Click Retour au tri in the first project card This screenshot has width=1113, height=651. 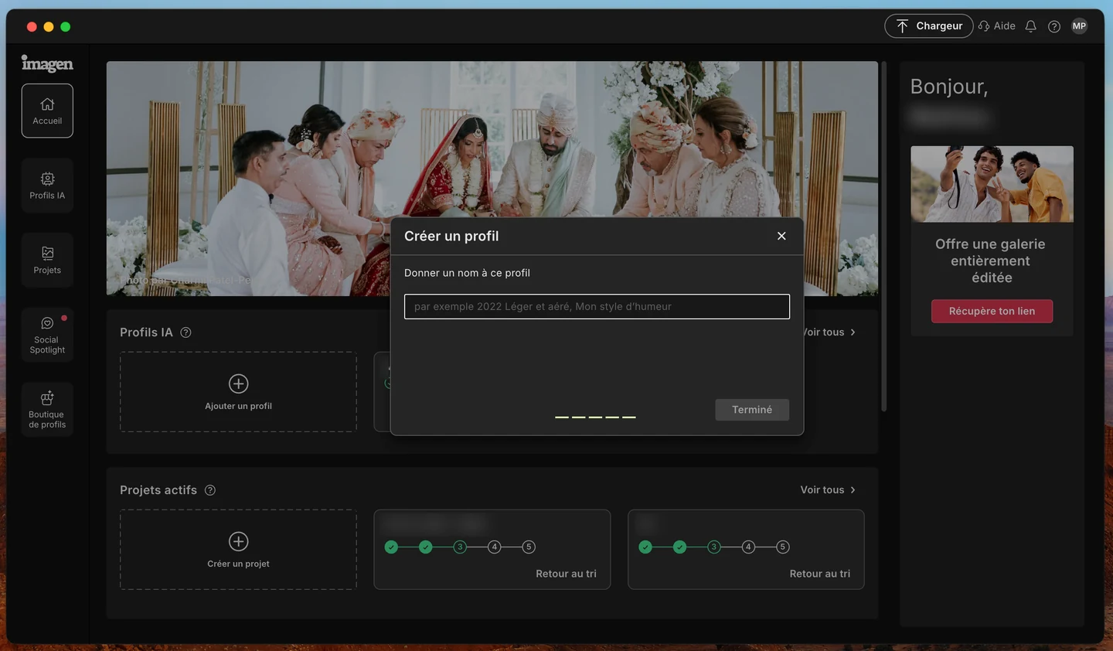566,574
